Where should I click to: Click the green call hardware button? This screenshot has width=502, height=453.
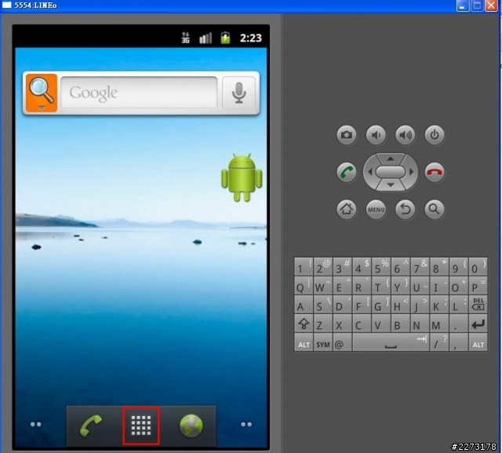pyautogui.click(x=347, y=172)
